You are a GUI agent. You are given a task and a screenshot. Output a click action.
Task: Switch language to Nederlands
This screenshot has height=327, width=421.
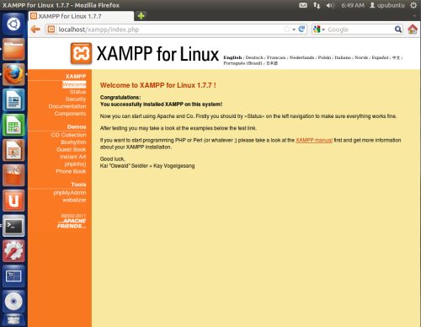[x=301, y=57]
